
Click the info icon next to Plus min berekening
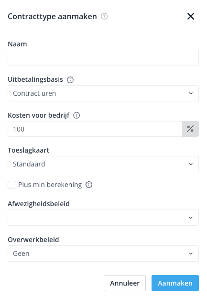click(89, 185)
